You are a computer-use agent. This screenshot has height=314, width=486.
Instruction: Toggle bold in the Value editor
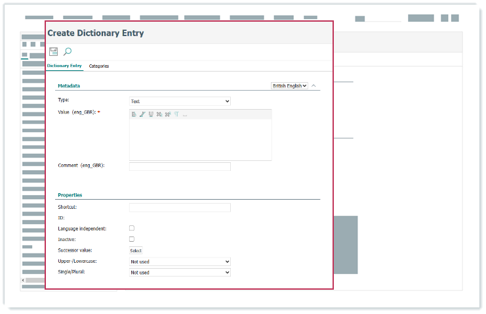[134, 114]
